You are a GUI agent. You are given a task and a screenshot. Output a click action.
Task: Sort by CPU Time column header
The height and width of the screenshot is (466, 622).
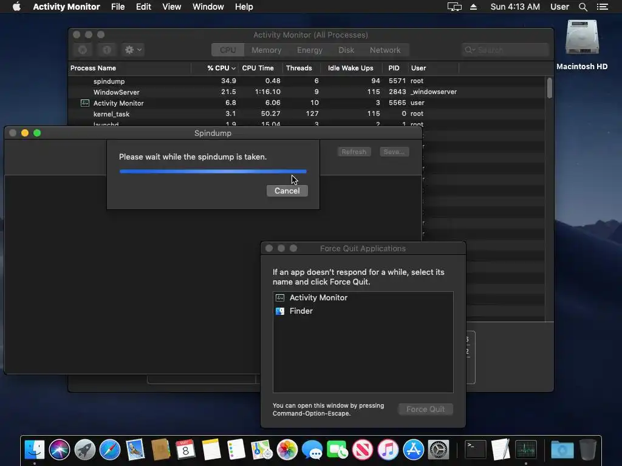coord(260,68)
